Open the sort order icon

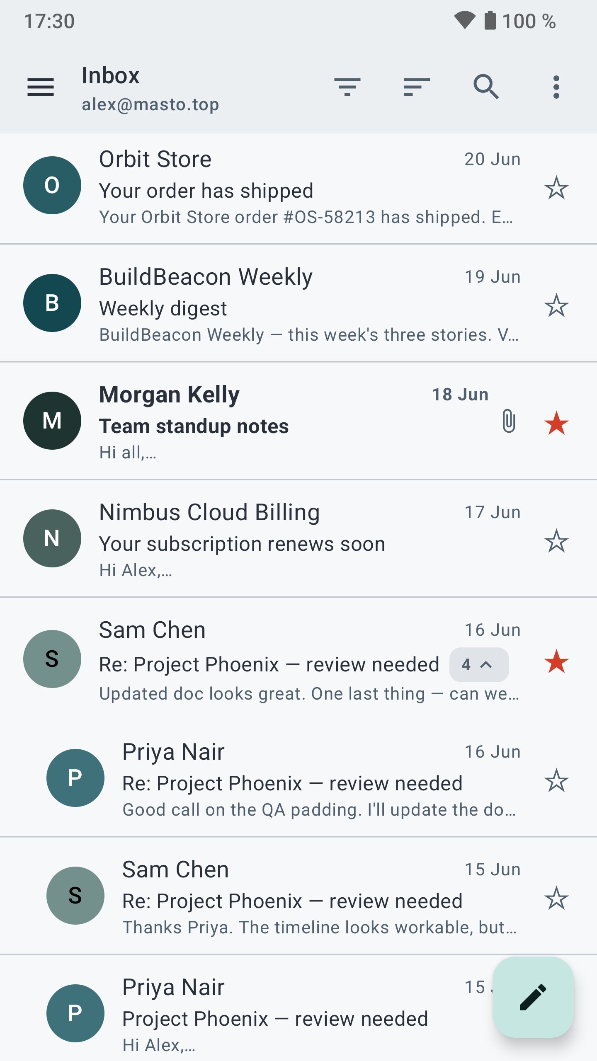coord(417,87)
